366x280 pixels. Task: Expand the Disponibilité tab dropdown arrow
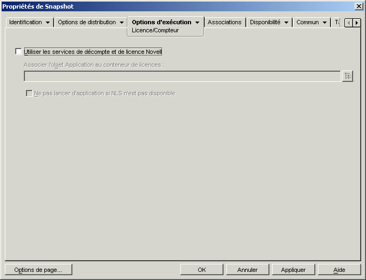286,23
